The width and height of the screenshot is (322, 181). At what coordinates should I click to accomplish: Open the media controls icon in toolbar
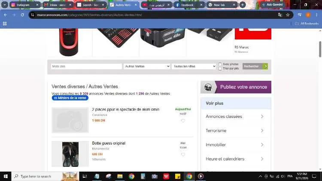299,15
